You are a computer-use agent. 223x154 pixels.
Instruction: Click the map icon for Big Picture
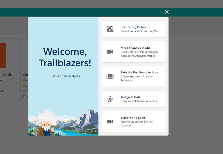110,29
